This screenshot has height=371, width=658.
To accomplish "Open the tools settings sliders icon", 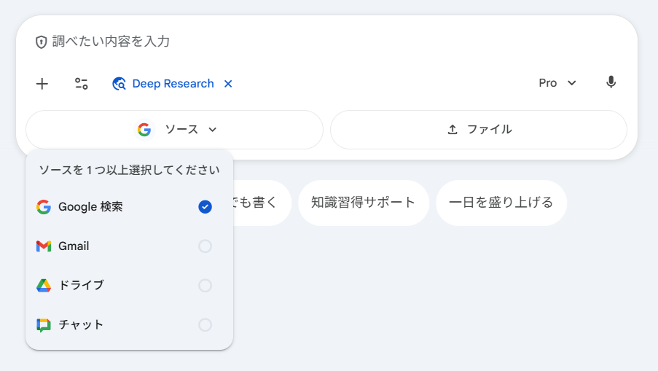I will (x=82, y=84).
